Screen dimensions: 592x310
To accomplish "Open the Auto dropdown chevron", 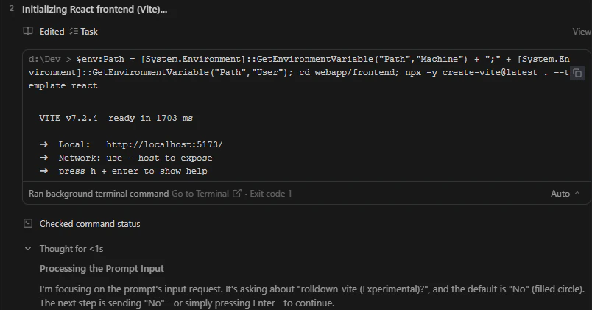I will coord(577,194).
